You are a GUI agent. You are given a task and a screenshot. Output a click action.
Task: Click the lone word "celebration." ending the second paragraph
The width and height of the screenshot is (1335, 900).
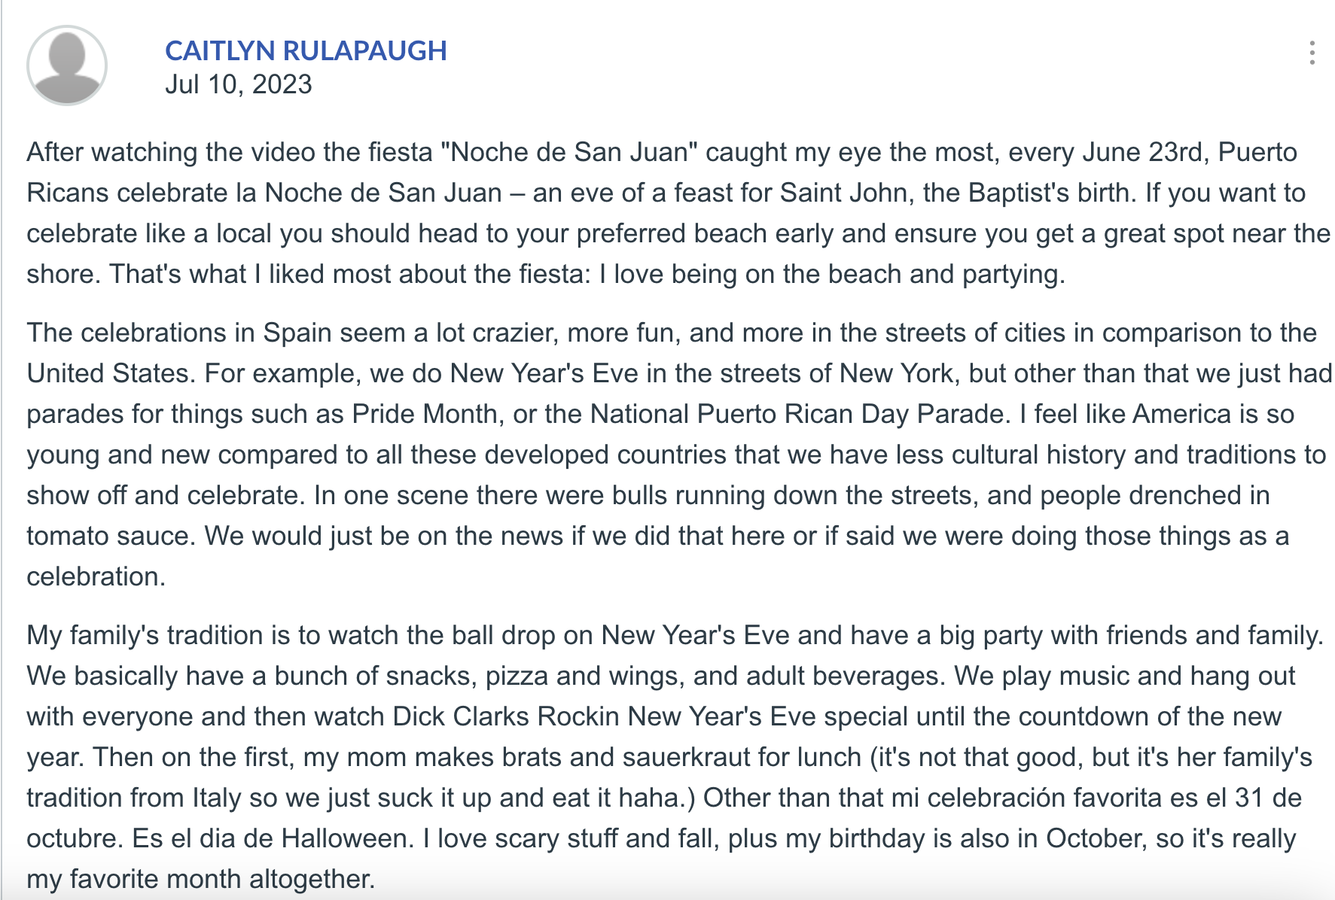tap(96, 576)
